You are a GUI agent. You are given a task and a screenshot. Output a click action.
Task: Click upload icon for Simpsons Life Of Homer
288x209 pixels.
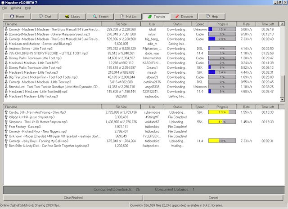(x=6, y=122)
